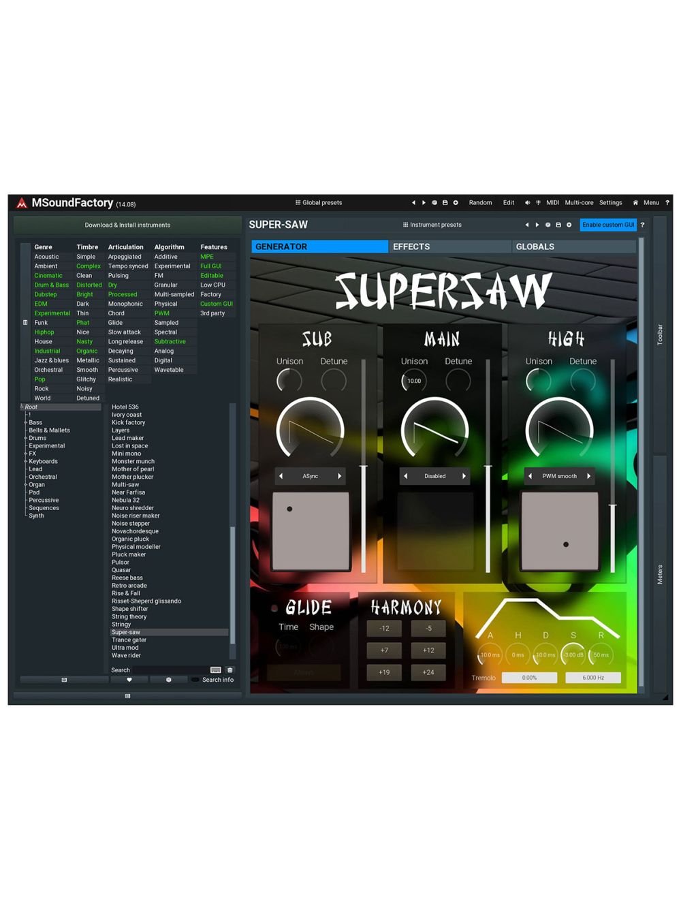This screenshot has width=681, height=899.
Task: Click the favorites heart icon below search
Action: click(x=129, y=680)
